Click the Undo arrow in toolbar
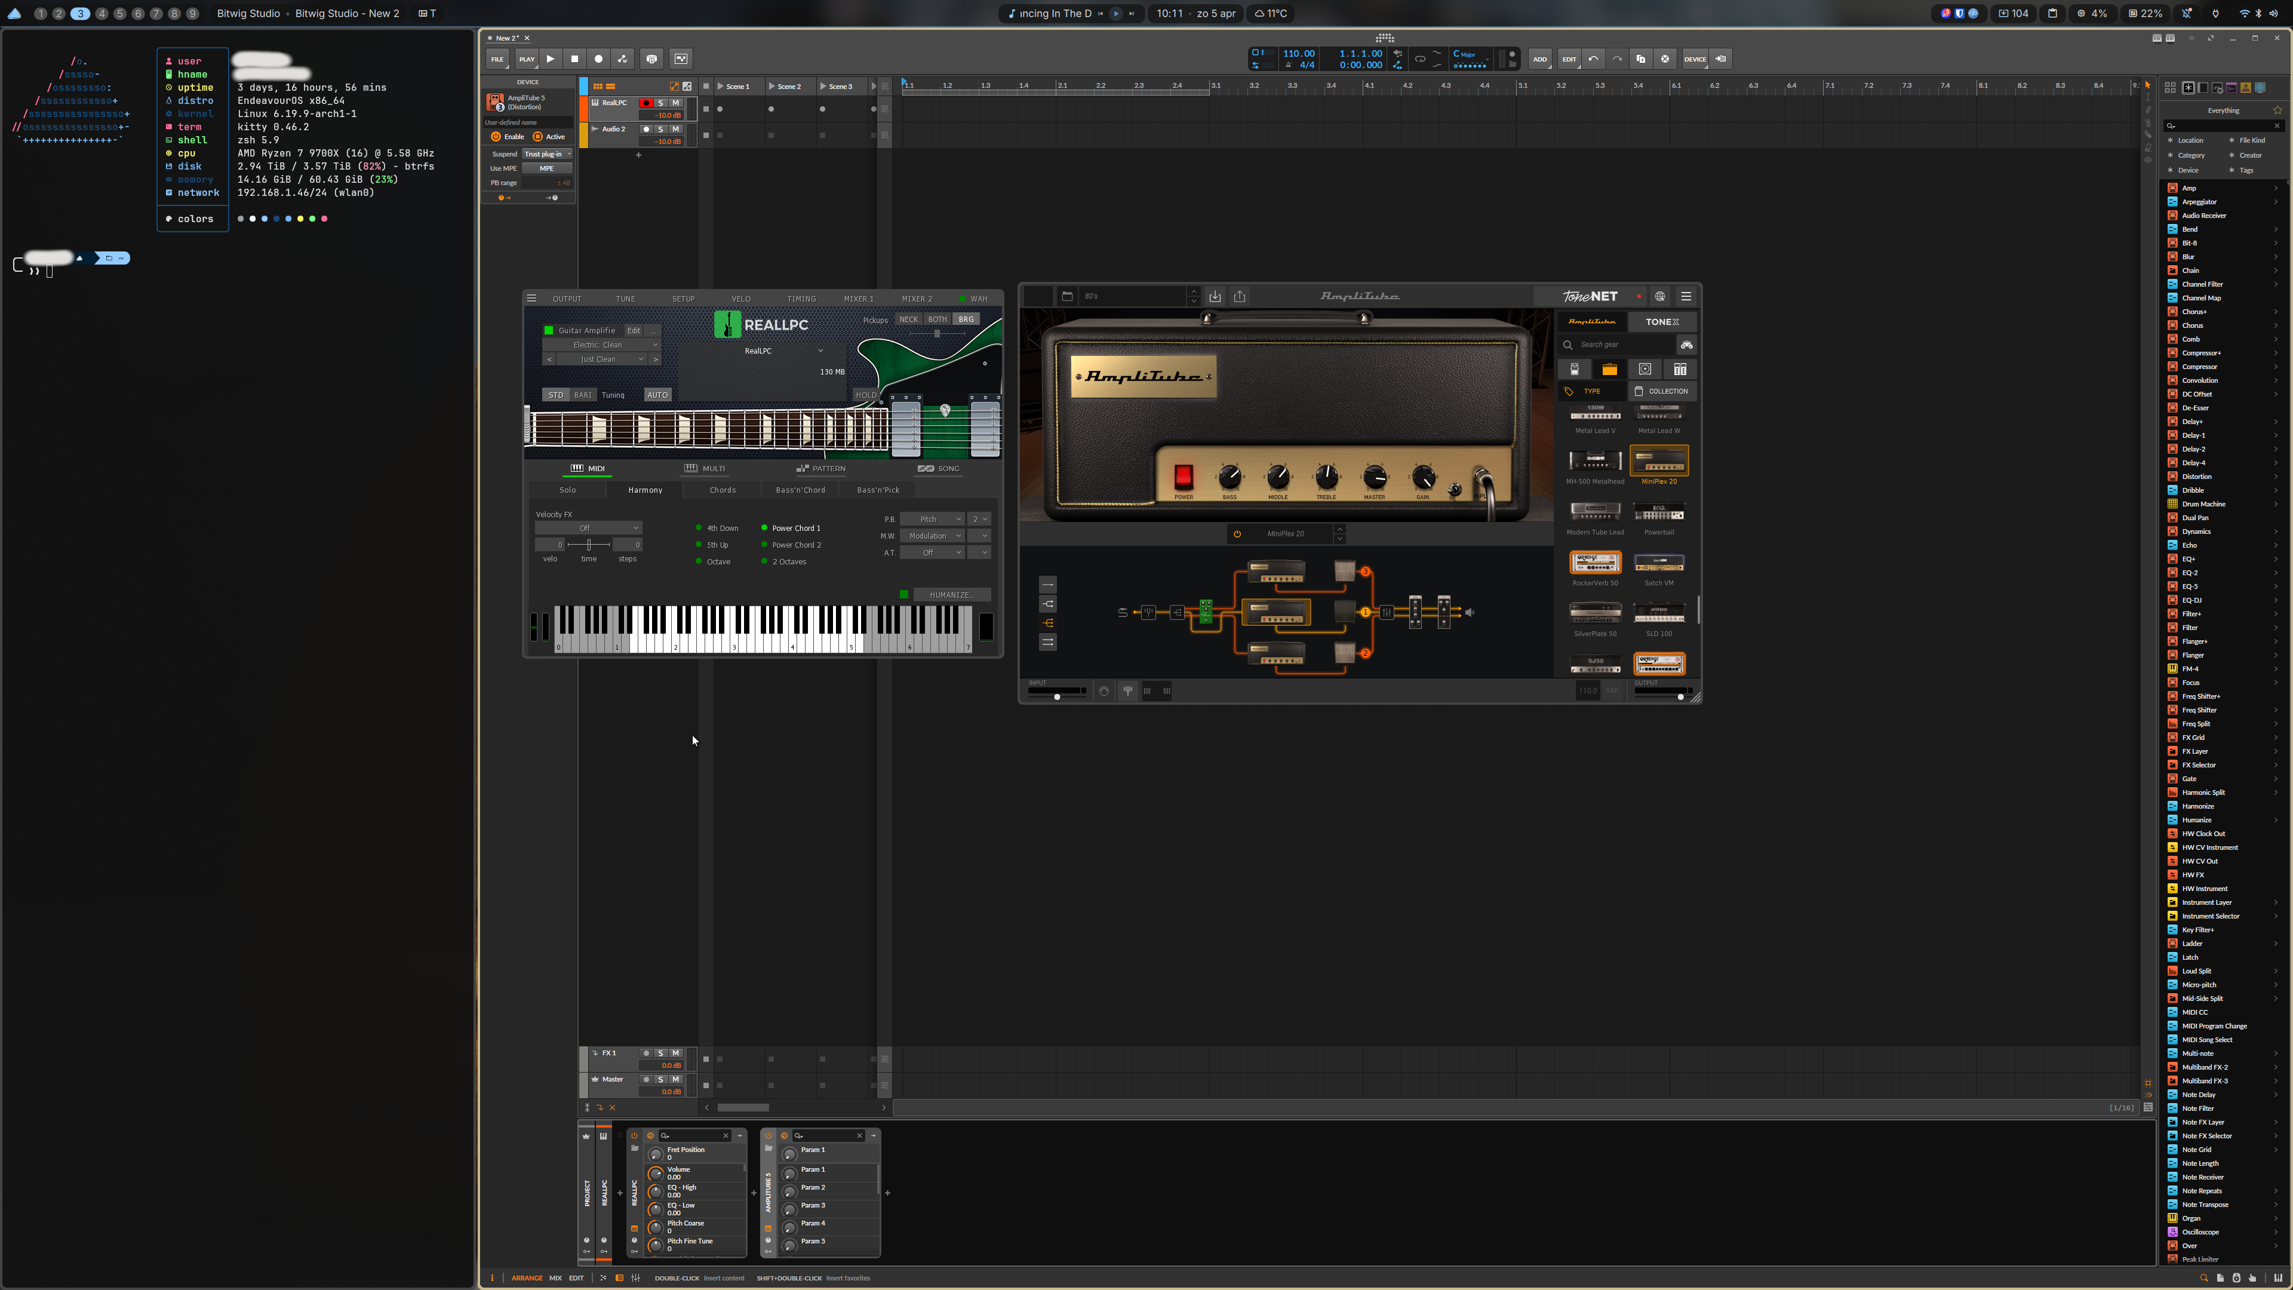 tap(1593, 59)
